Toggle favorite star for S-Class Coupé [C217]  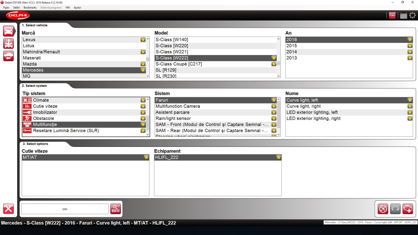[x=274, y=64]
